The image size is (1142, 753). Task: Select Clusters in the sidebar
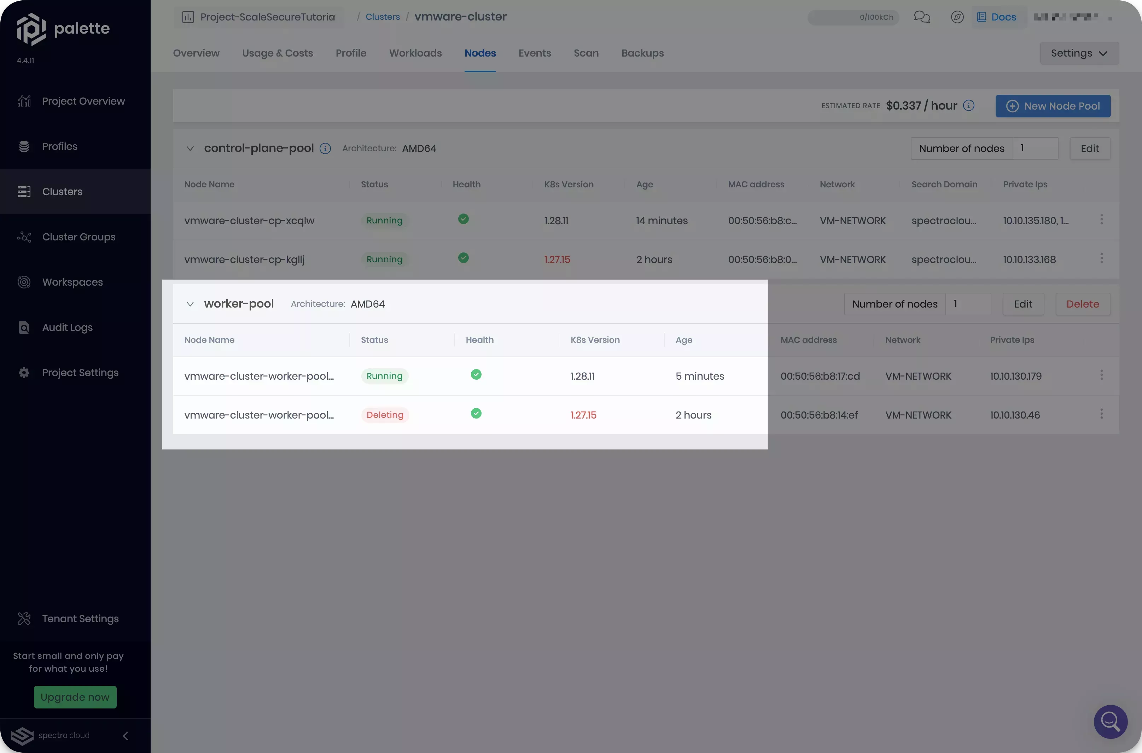coord(75,192)
